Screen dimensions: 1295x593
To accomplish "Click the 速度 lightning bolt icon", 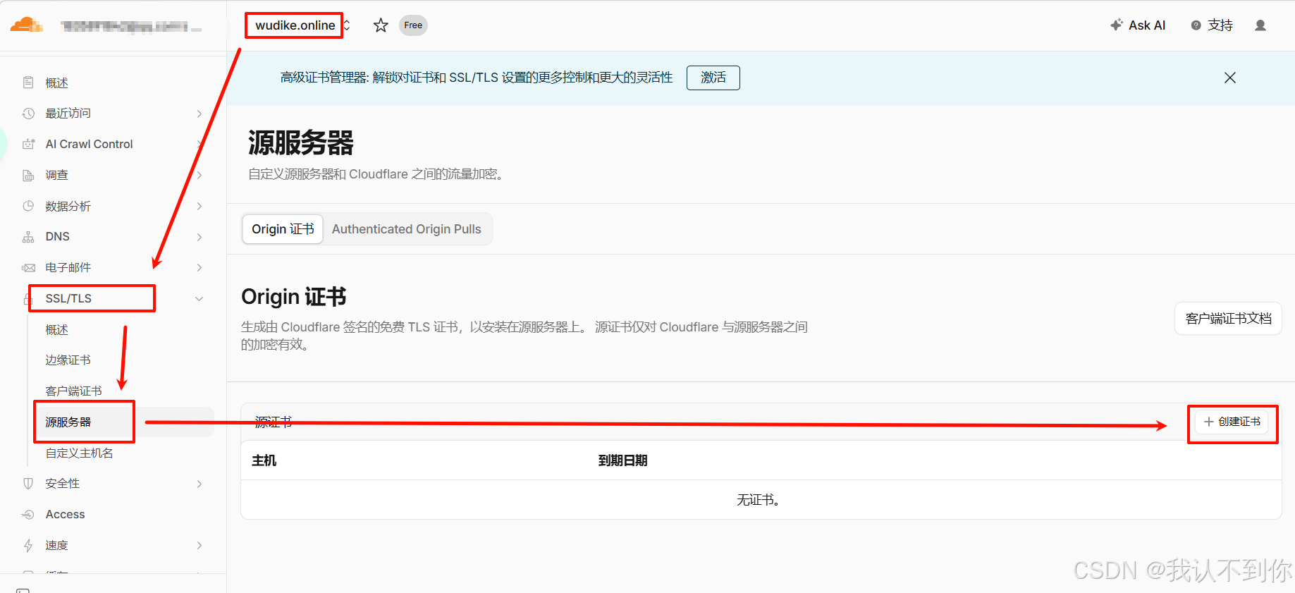I will tap(28, 546).
